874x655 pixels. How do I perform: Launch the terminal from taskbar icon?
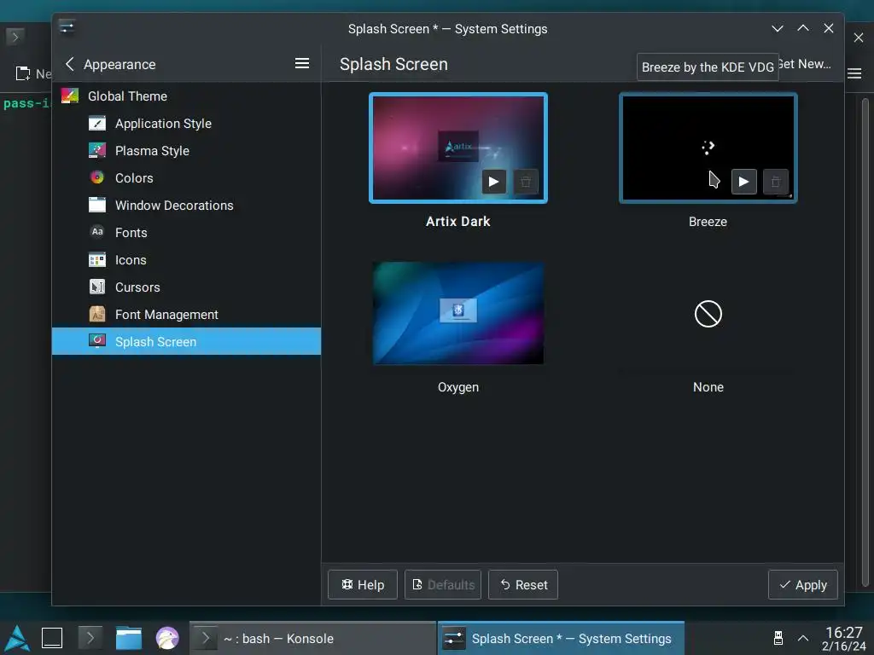pyautogui.click(x=90, y=638)
